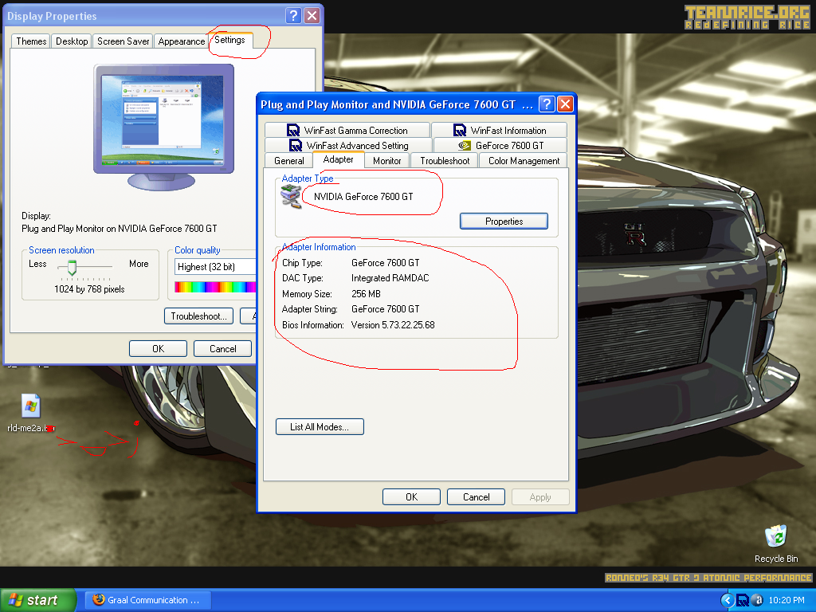The image size is (816, 612).
Task: Click the monitor preview image
Action: (x=163, y=127)
